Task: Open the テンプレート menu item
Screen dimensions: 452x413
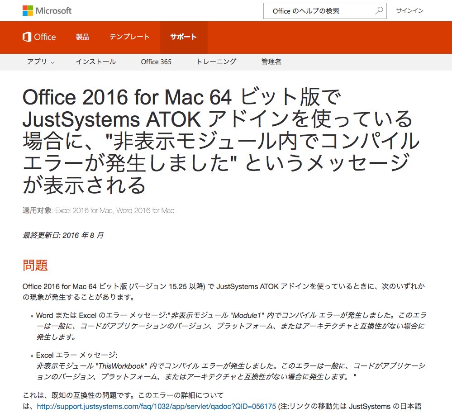Action: (129, 37)
